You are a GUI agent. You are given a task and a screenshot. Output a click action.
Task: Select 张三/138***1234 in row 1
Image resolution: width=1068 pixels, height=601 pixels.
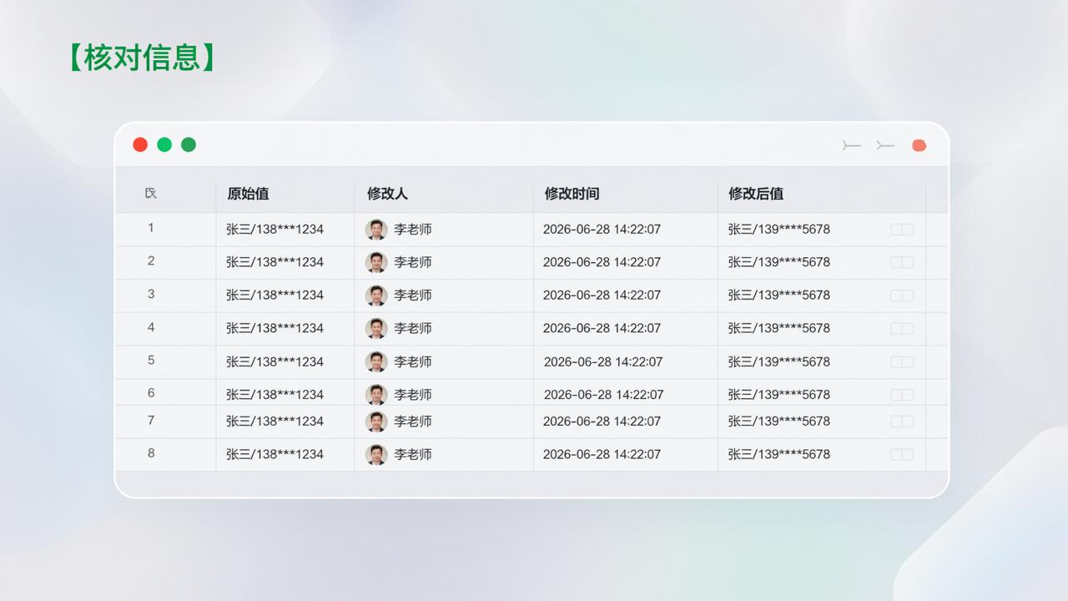point(275,230)
